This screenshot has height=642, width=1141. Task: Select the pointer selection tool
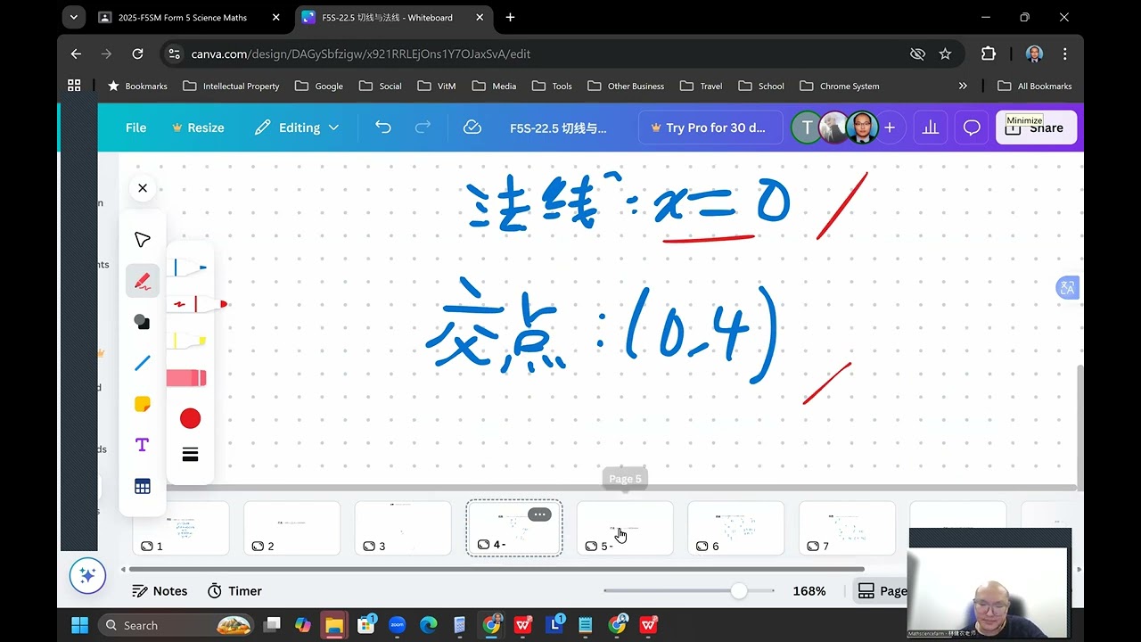pyautogui.click(x=143, y=240)
